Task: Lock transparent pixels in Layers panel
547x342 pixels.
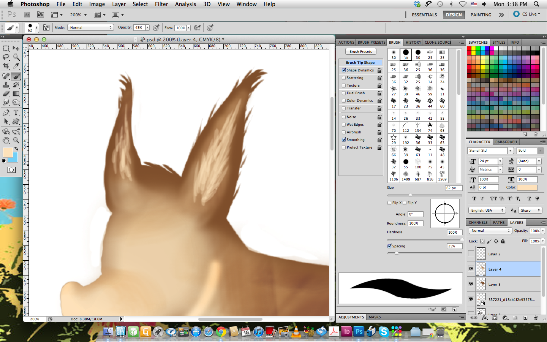Action: click(x=482, y=241)
